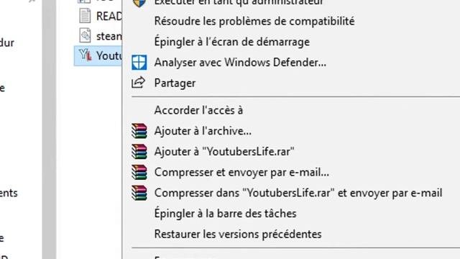Select Épingler à l'écran de démarrage
Viewport: 460px width, 259px height.
click(x=231, y=42)
